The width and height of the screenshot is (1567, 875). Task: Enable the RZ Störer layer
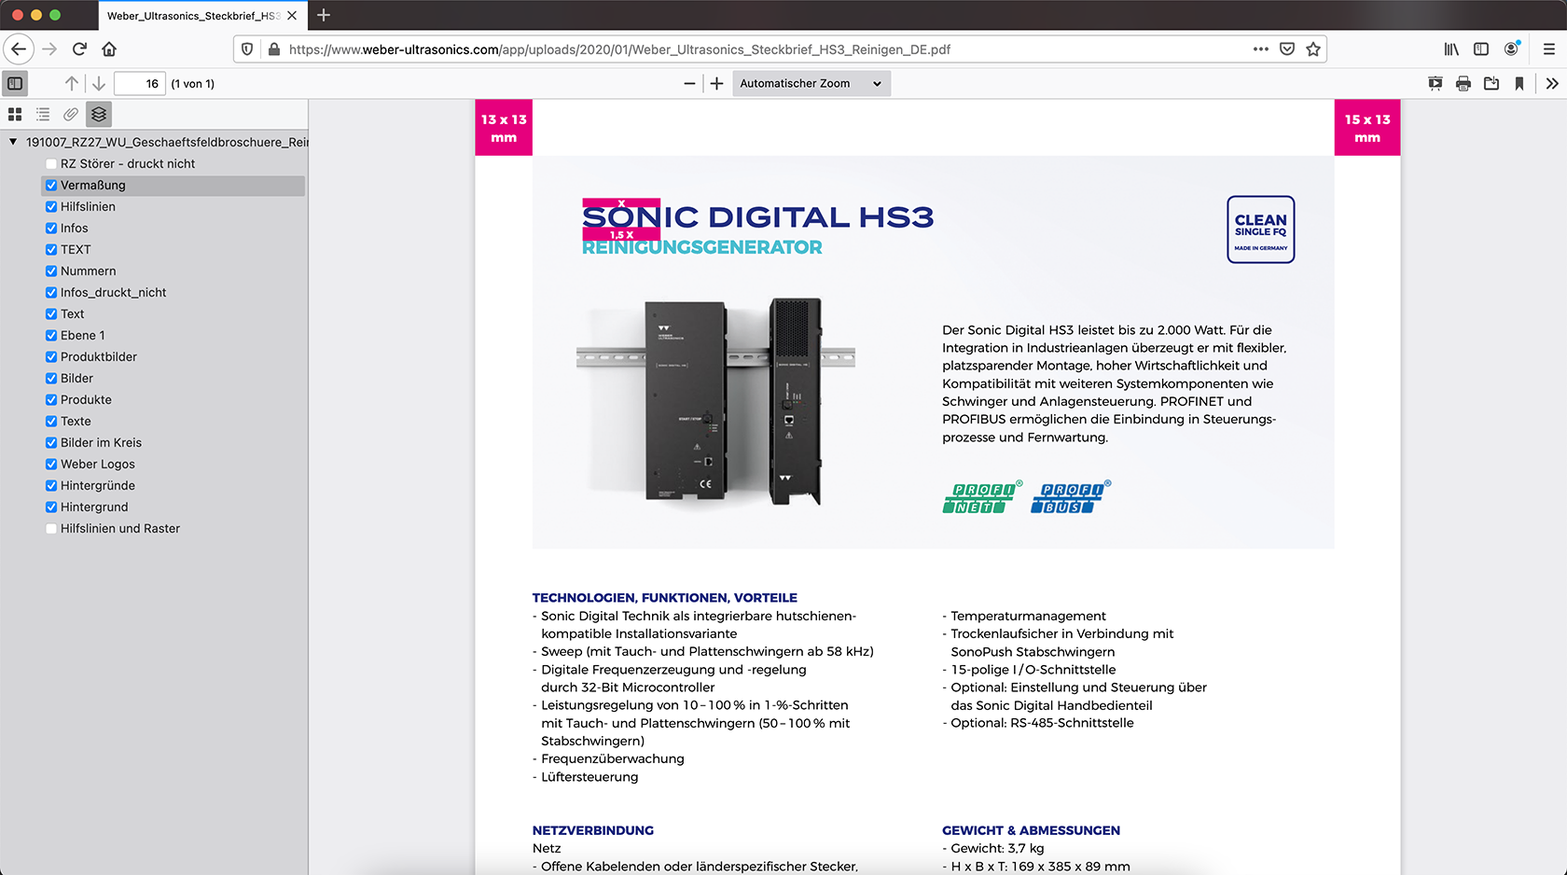point(51,164)
